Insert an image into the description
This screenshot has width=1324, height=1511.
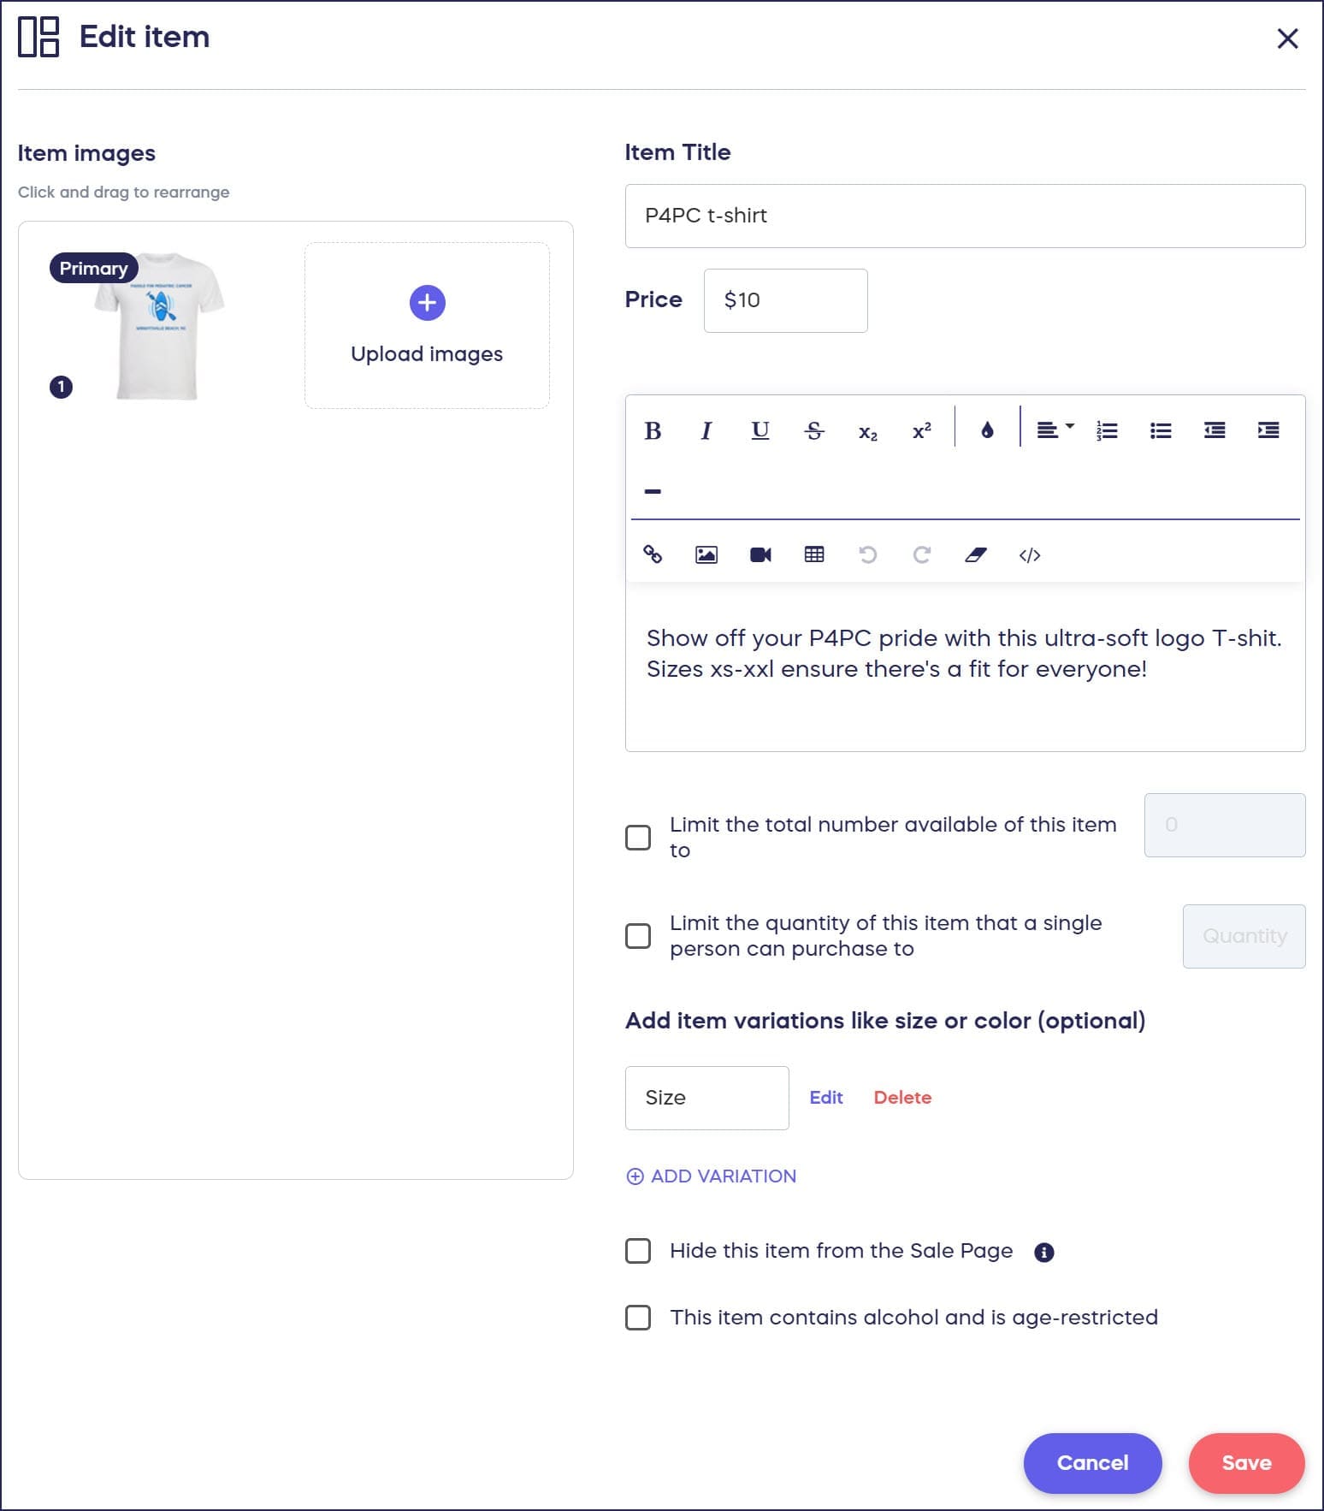coord(706,554)
